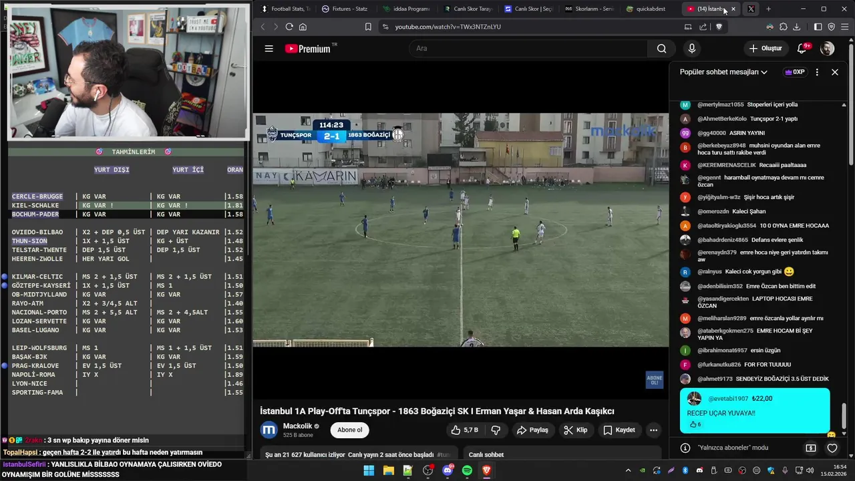Click the info icon beside subscribers-only mode
This screenshot has height=481, width=855.
(x=685, y=448)
